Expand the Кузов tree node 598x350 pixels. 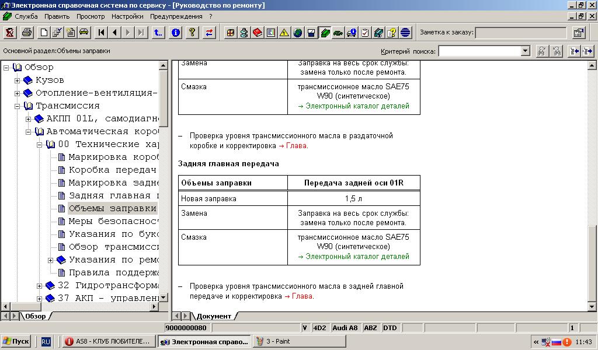pyautogui.click(x=18, y=80)
